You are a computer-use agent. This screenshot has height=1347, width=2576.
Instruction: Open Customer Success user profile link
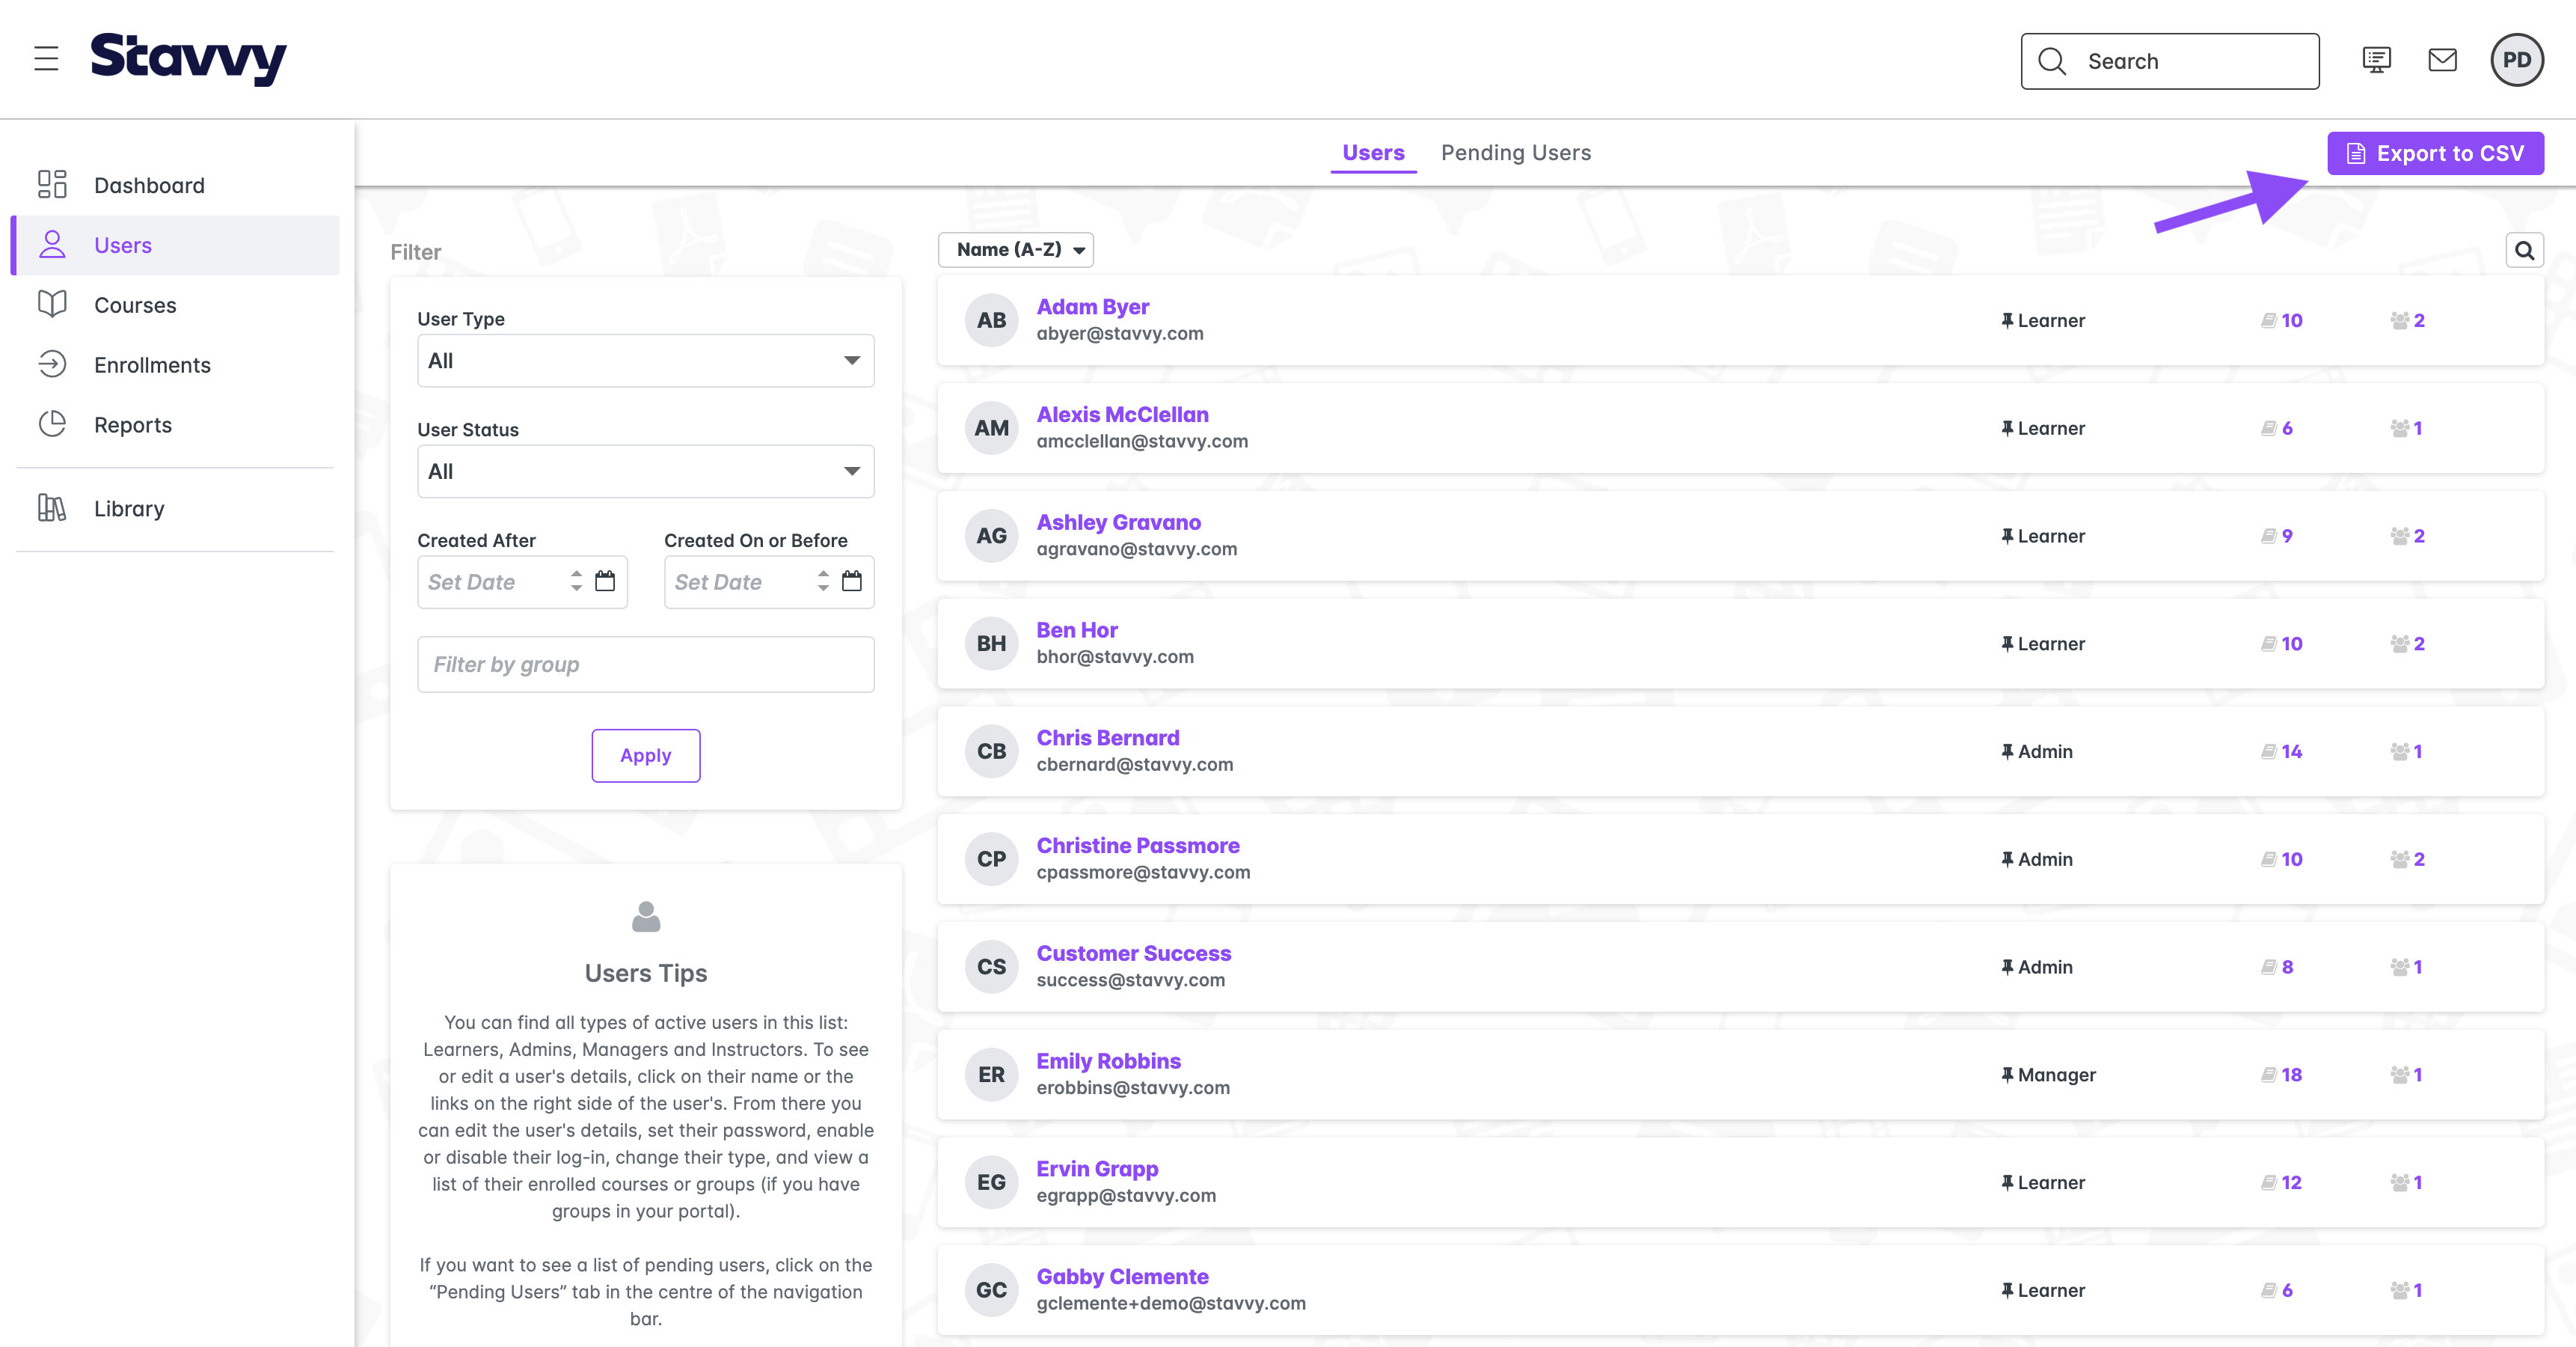(x=1133, y=953)
